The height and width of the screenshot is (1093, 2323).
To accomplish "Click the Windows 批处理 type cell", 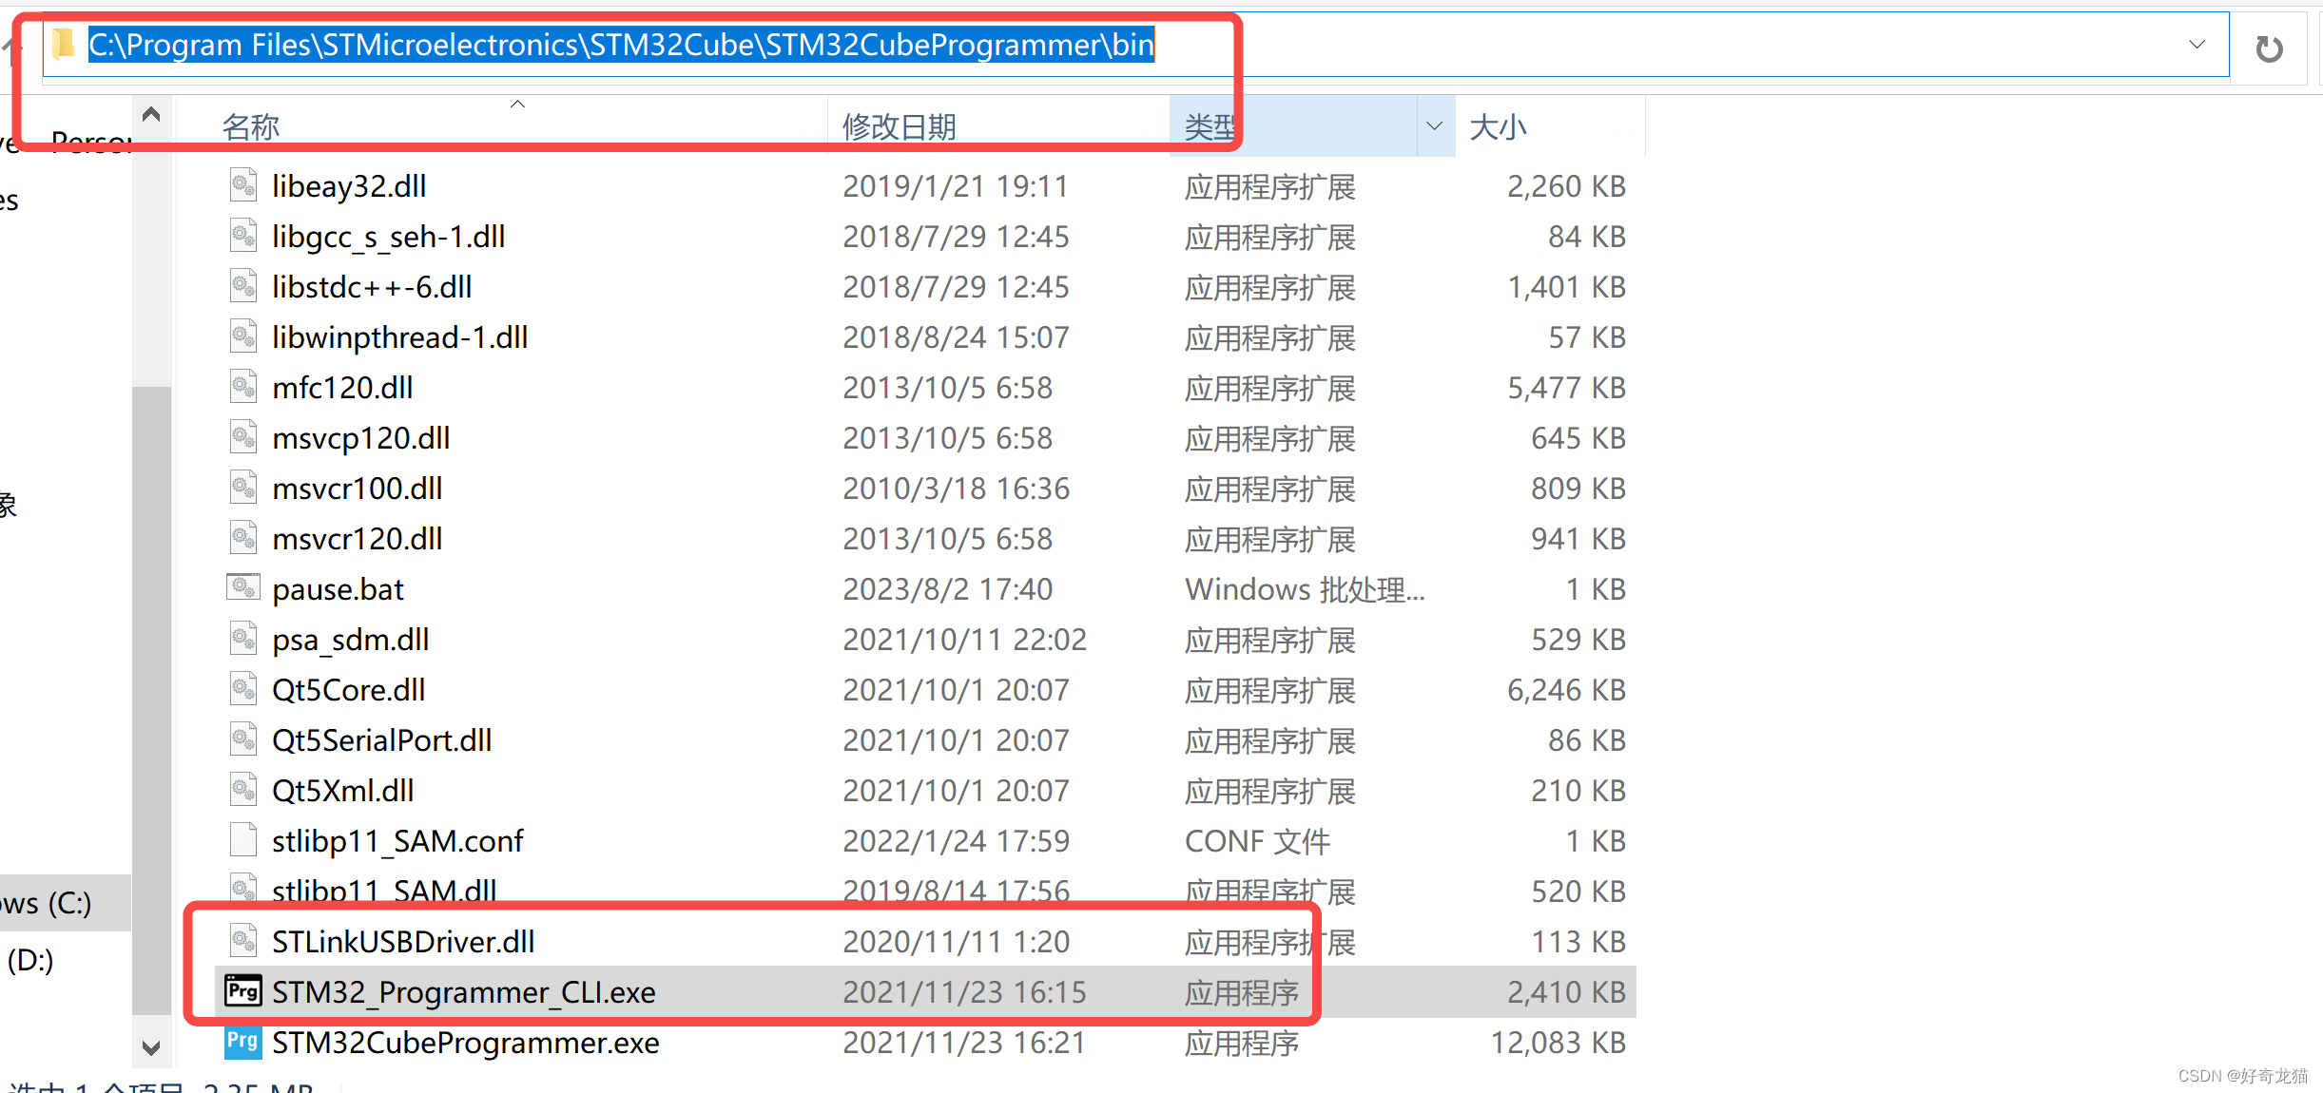I will pos(1305,589).
